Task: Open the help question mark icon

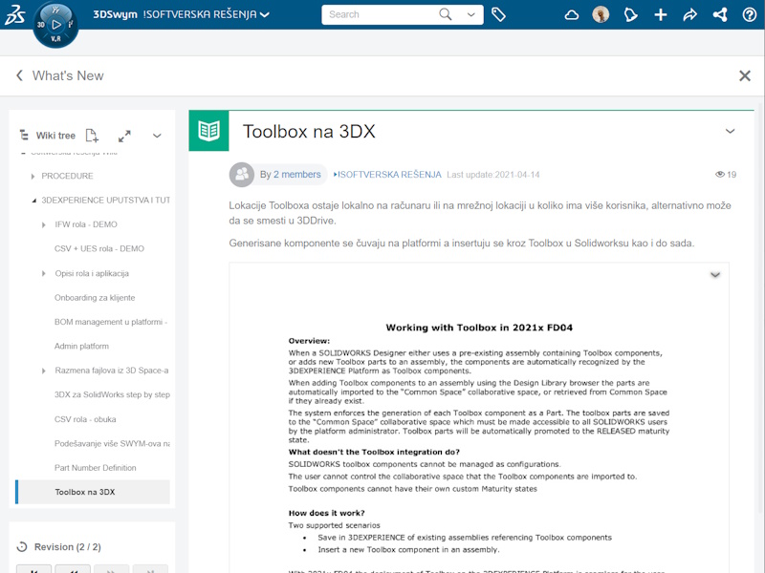Action: [x=751, y=15]
